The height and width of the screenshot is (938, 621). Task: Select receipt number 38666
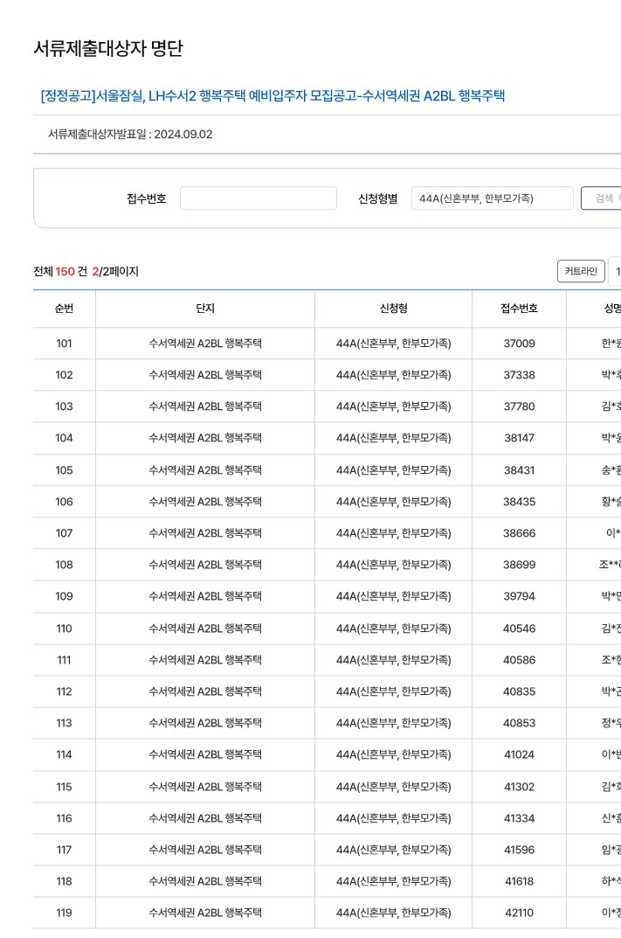coord(519,533)
